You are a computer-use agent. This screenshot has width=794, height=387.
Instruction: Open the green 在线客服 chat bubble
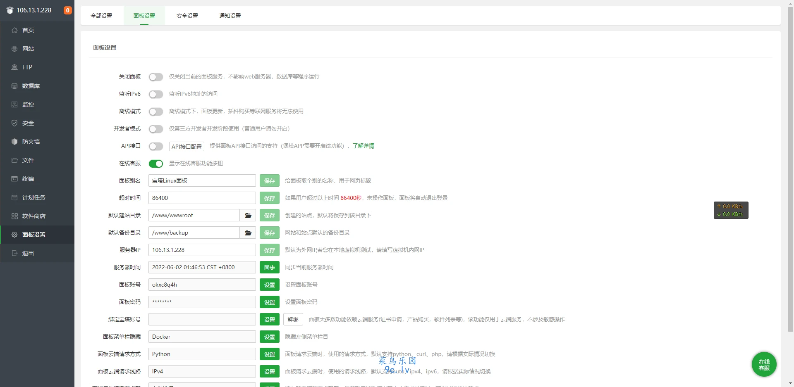pos(764,364)
